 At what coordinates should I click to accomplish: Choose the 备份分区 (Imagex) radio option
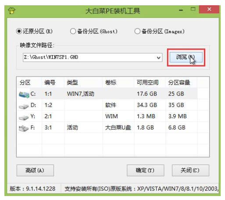click(160, 31)
